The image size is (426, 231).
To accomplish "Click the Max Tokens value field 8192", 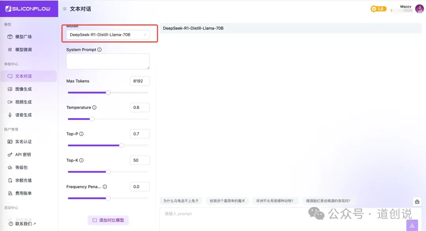I will click(x=140, y=81).
